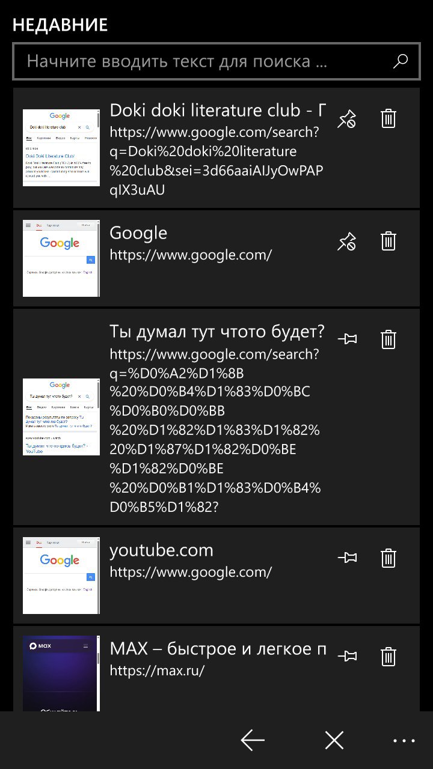Click the search magnifier icon
433x769 pixels.
click(401, 61)
